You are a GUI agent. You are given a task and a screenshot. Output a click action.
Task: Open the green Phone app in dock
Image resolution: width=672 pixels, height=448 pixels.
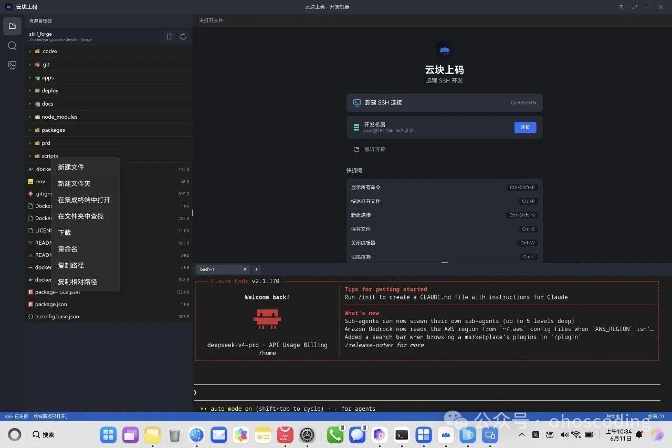click(x=335, y=435)
